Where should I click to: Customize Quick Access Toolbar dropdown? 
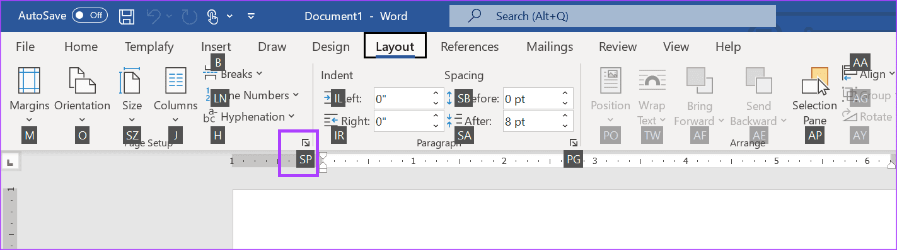pyautogui.click(x=252, y=16)
